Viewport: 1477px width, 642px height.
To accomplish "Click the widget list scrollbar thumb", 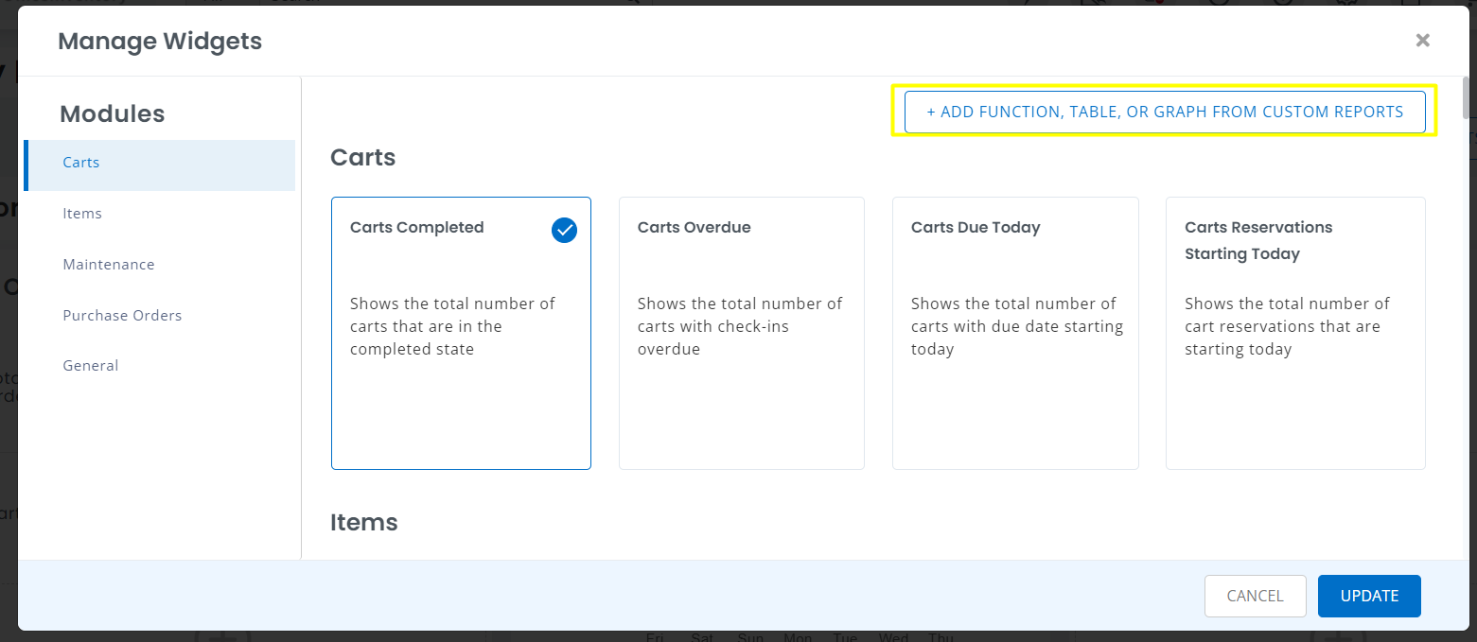I will [x=1466, y=96].
